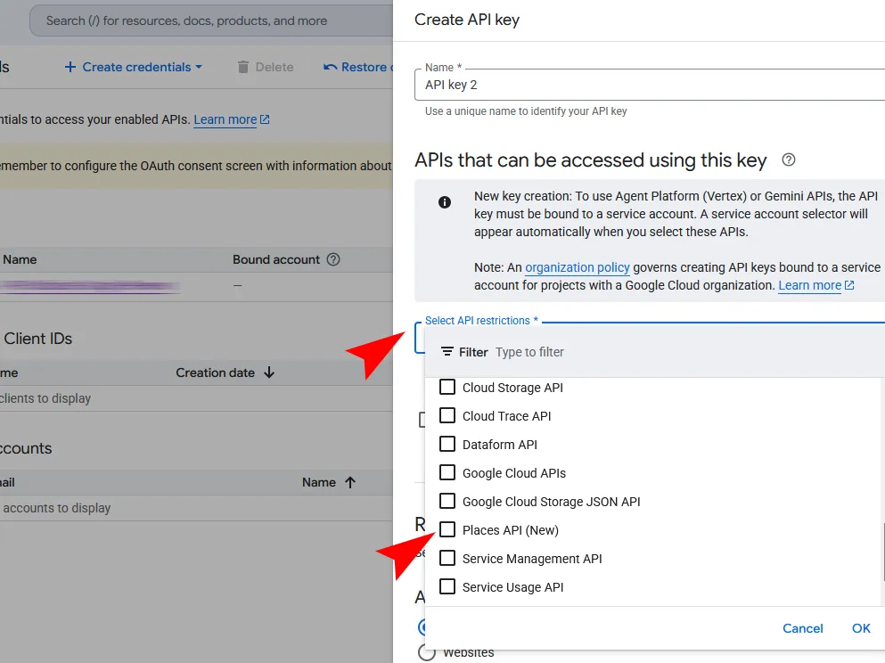885x663 pixels.
Task: Tick the Service Management API checkbox
Action: (447, 558)
